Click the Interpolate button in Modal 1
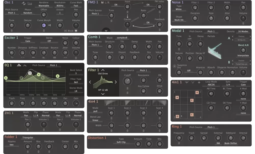255x154 pixels. pyautogui.click(x=243, y=55)
